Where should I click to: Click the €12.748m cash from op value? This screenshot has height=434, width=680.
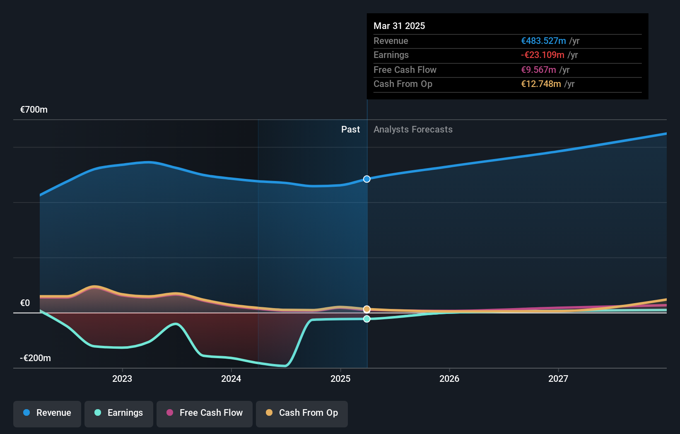(541, 84)
